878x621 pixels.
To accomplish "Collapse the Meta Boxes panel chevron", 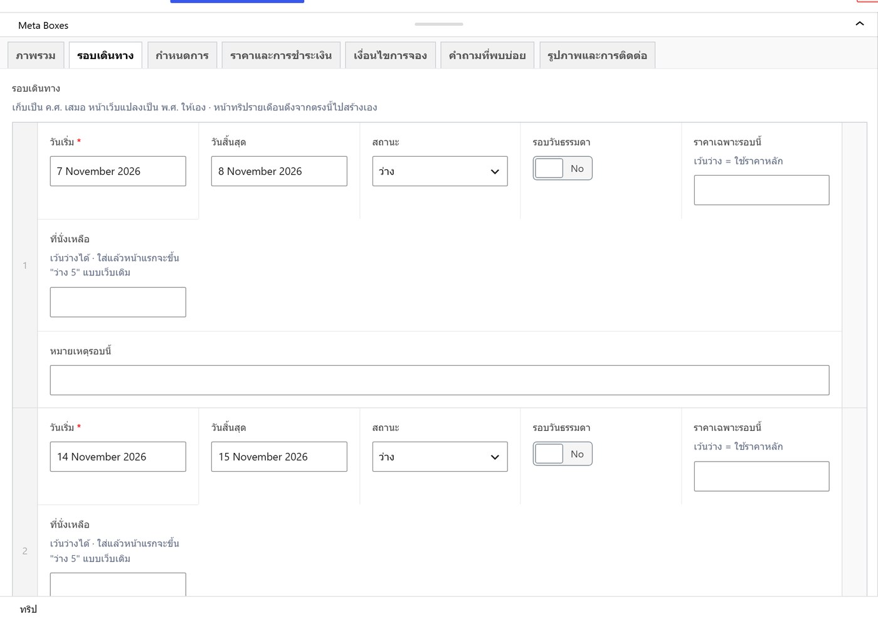I will coord(859,24).
